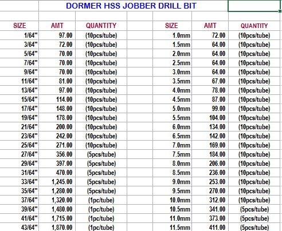Viewport: 282px width, 231px height.
Task: Select the 33/64" size cell
Action: click(x=19, y=182)
